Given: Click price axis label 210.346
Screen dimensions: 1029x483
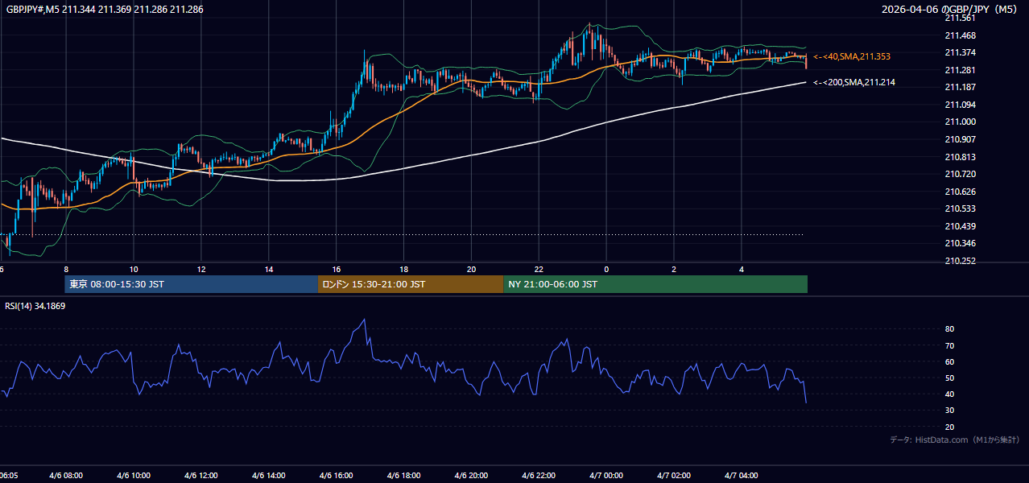Looking at the screenshot, I should (x=960, y=243).
